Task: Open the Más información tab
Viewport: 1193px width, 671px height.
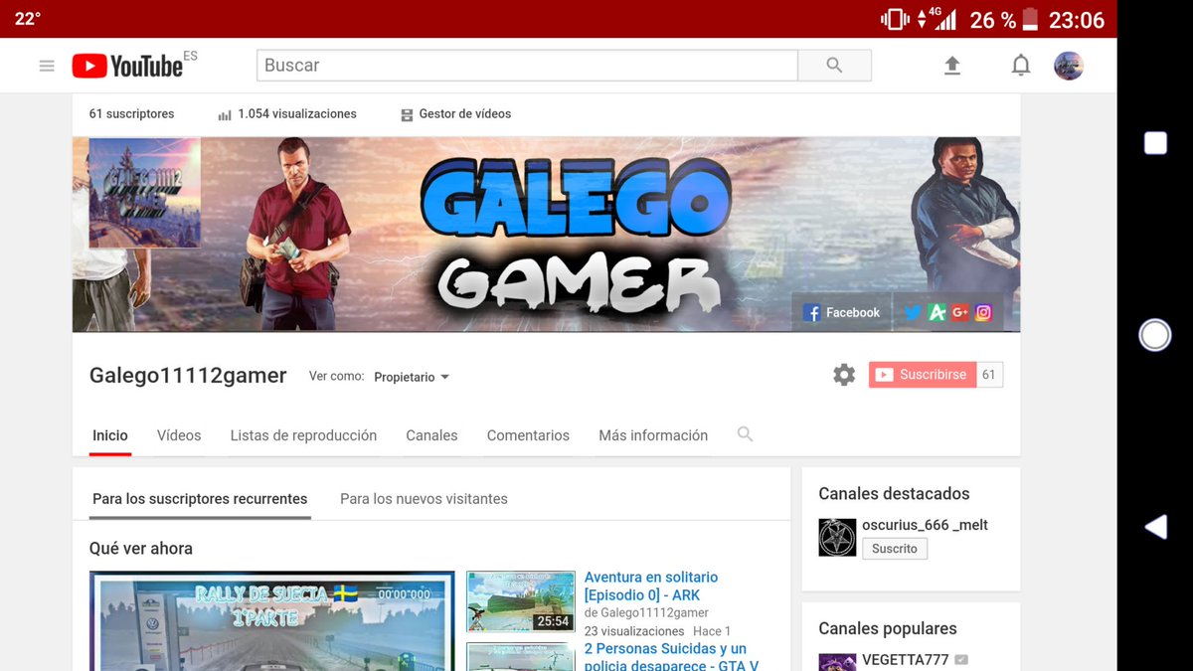Action: pyautogui.click(x=653, y=435)
